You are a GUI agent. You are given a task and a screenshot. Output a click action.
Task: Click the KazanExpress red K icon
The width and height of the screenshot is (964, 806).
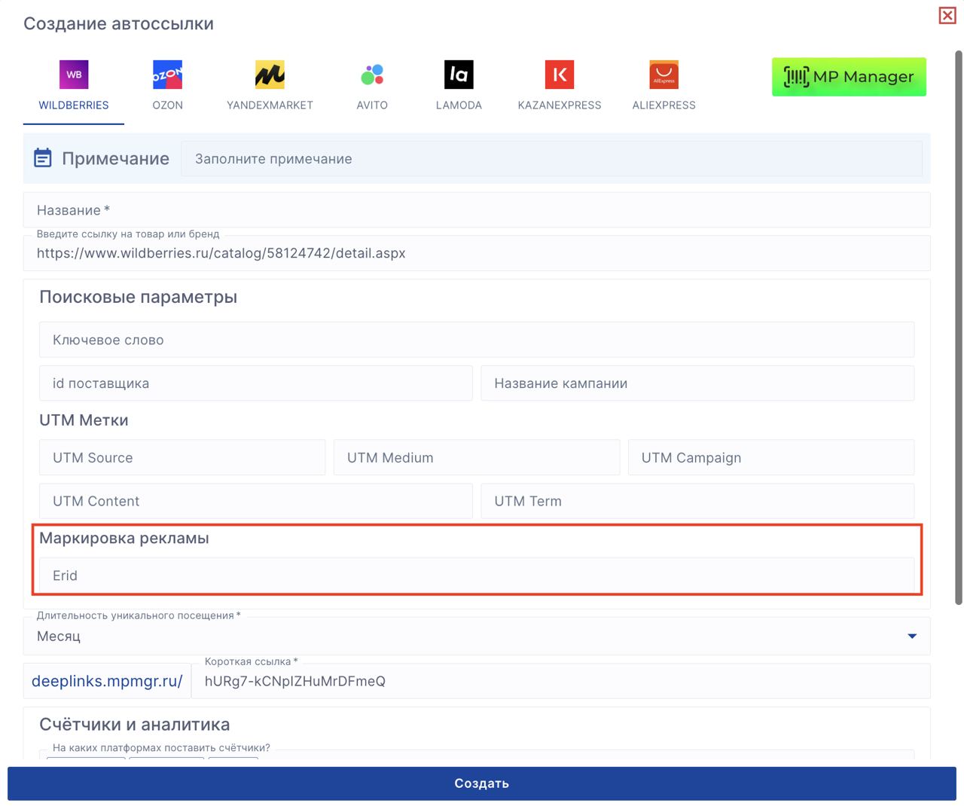560,75
